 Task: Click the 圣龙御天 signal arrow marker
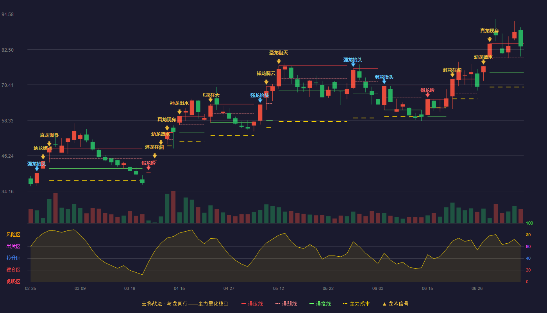coord(279,61)
